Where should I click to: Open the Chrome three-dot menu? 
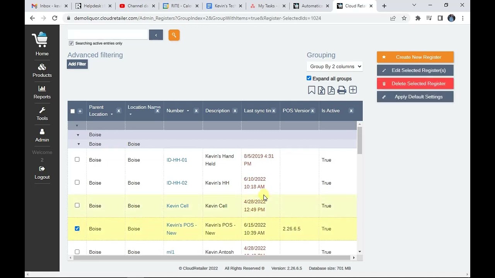(463, 18)
